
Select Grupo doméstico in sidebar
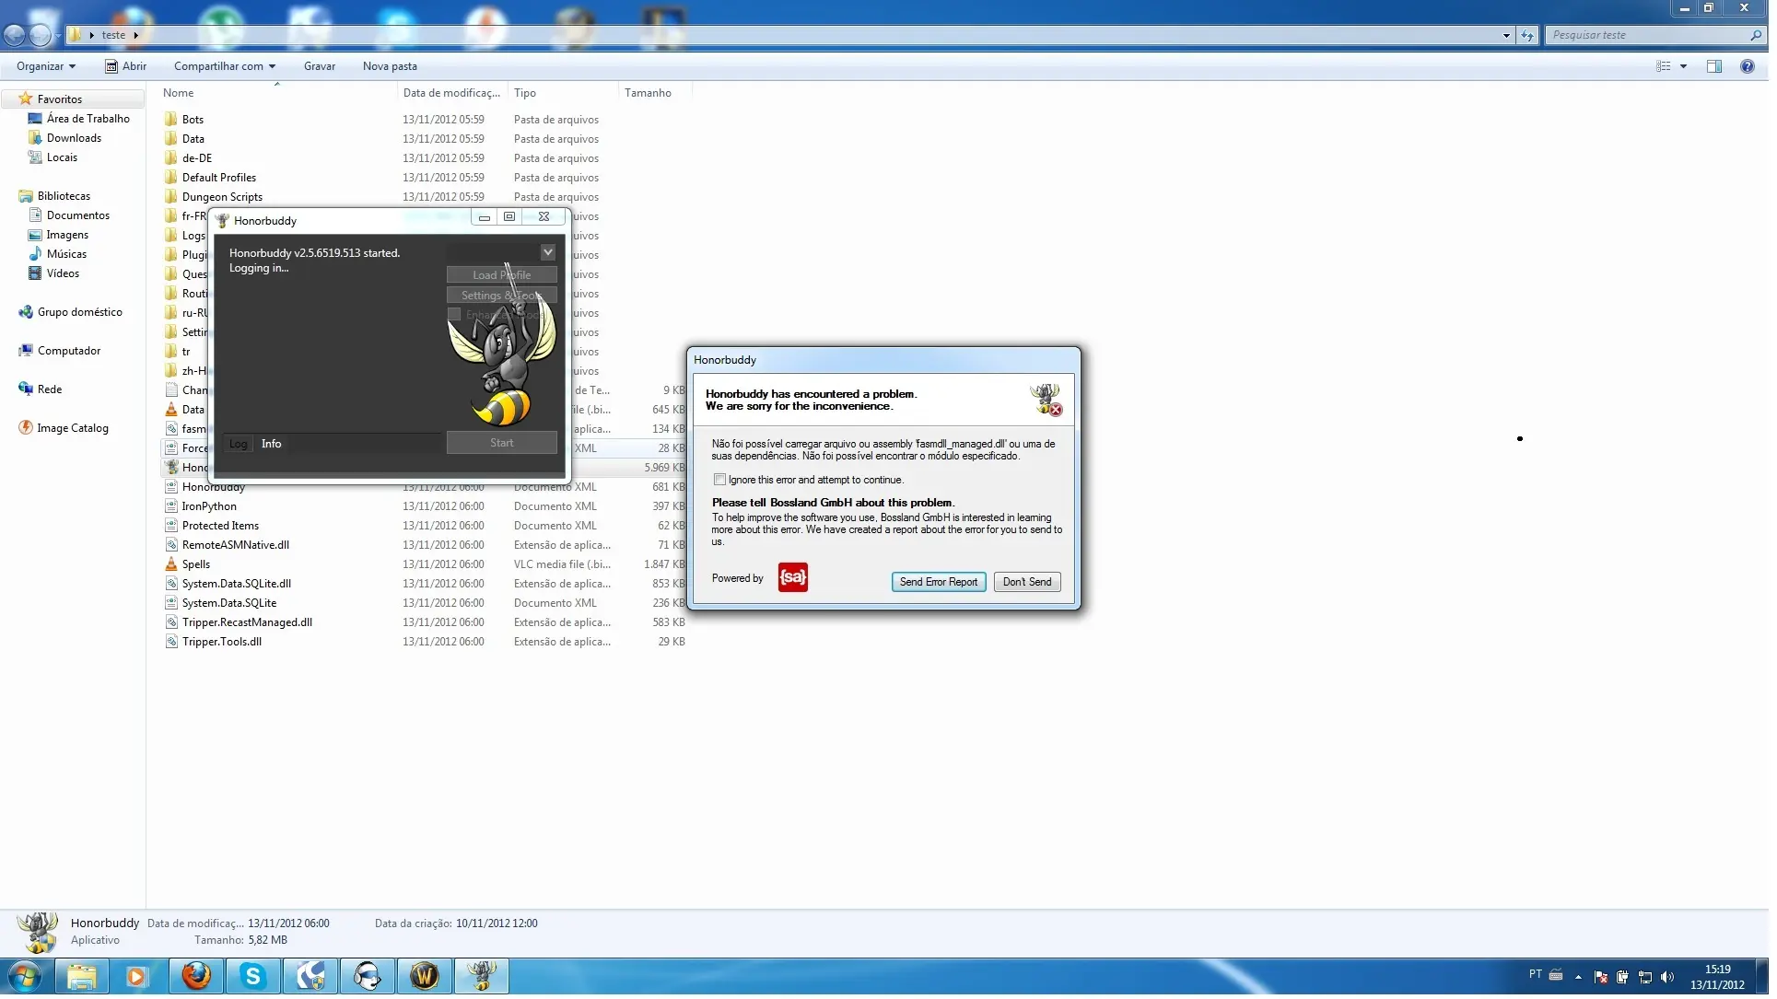pos(80,312)
